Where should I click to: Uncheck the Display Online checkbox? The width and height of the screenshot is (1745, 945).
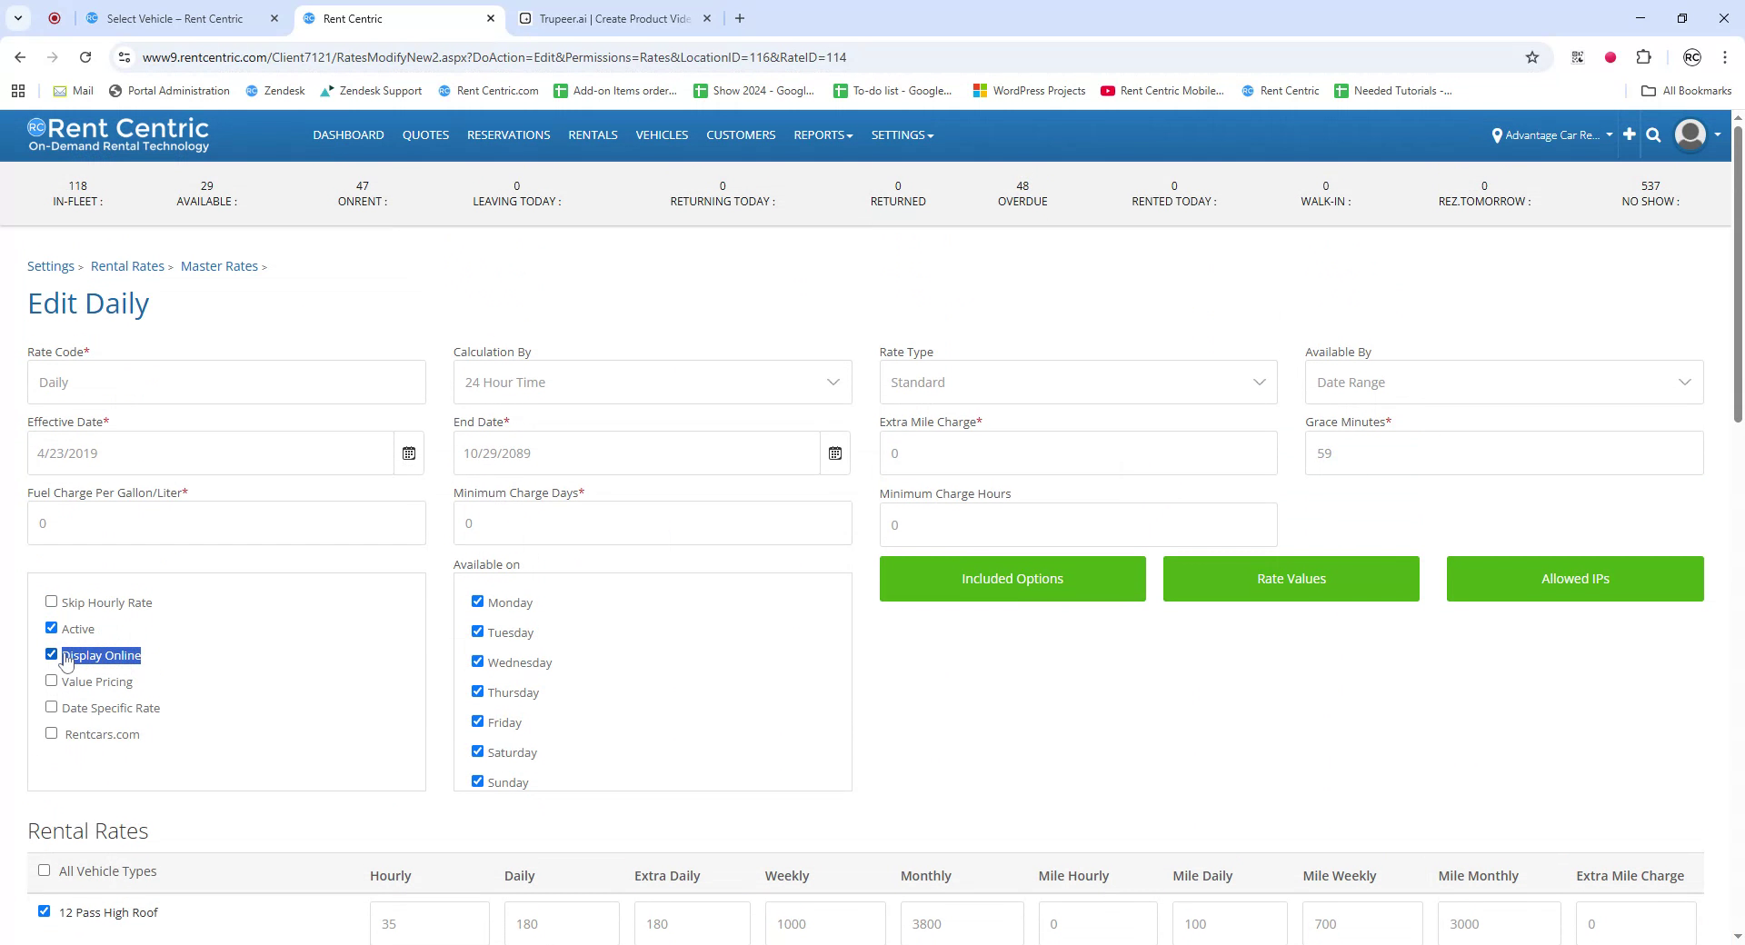tap(51, 654)
